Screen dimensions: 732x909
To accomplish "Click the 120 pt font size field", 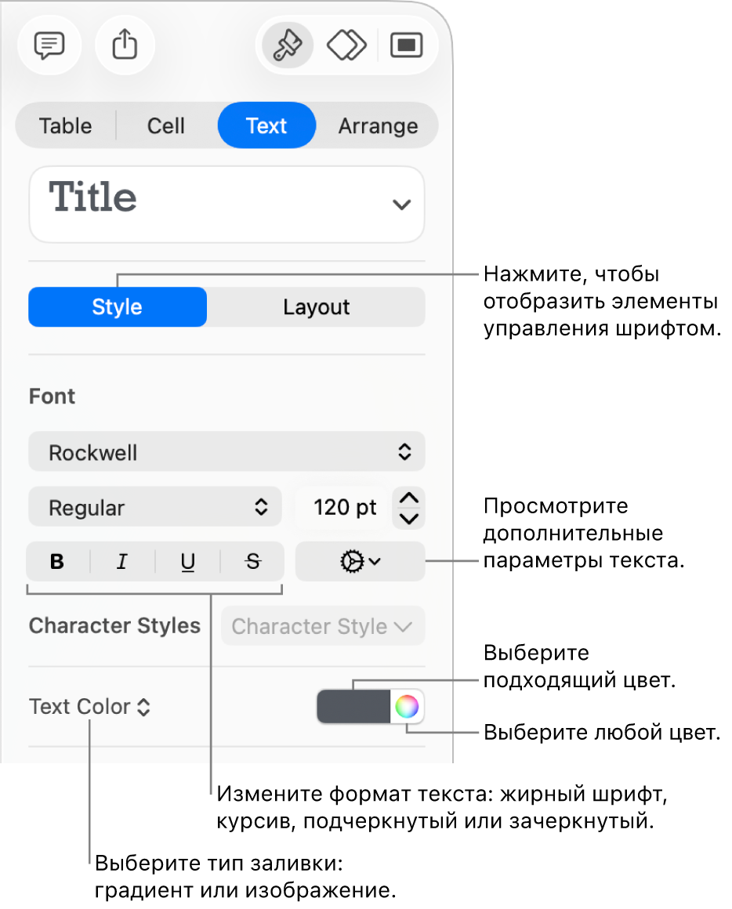I will [x=344, y=508].
